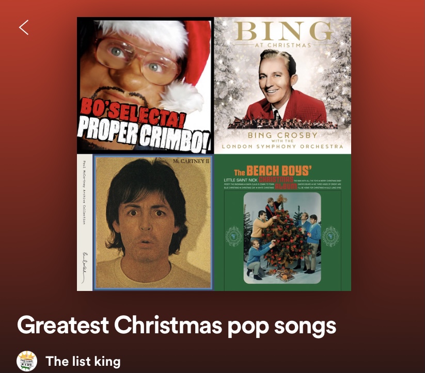
Task: Open The list king username link
Action: coord(83,361)
